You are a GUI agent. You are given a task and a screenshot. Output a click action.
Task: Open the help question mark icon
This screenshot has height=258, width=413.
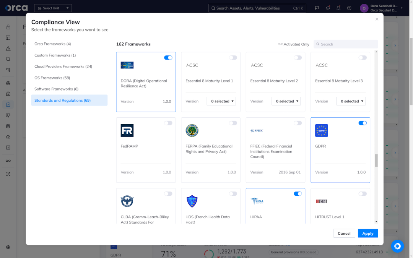(349, 8)
